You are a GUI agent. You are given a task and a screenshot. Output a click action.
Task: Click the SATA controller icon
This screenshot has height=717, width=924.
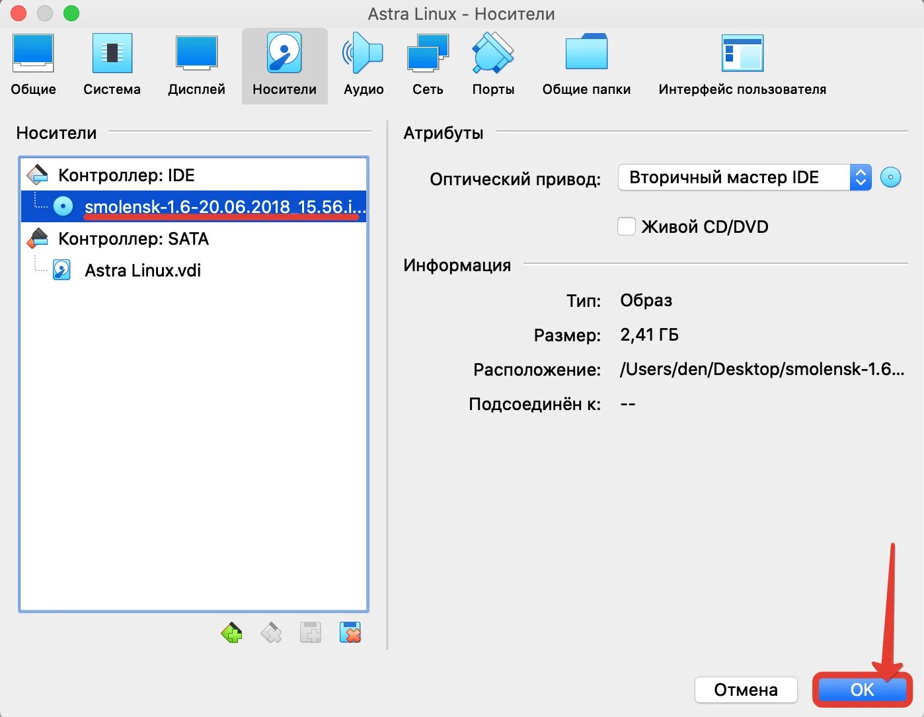click(x=38, y=238)
